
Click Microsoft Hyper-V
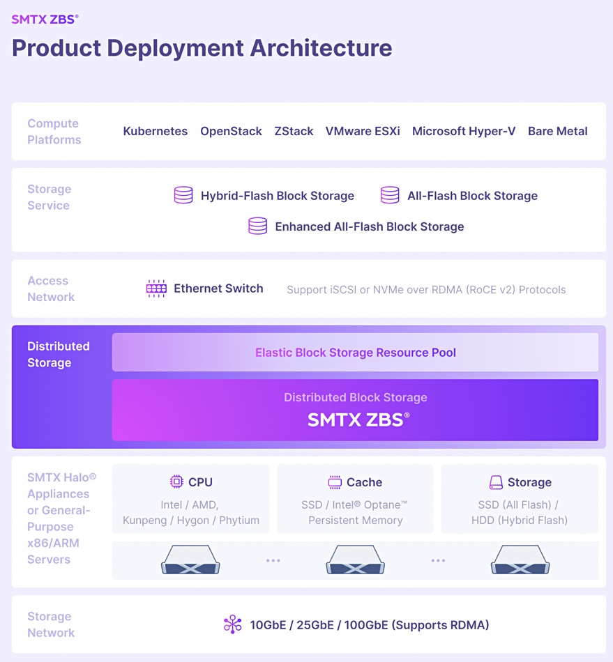(x=464, y=131)
